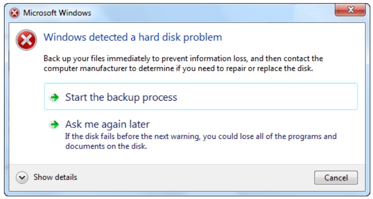
Task: Close the dialog using the red X button
Action: tap(350, 11)
